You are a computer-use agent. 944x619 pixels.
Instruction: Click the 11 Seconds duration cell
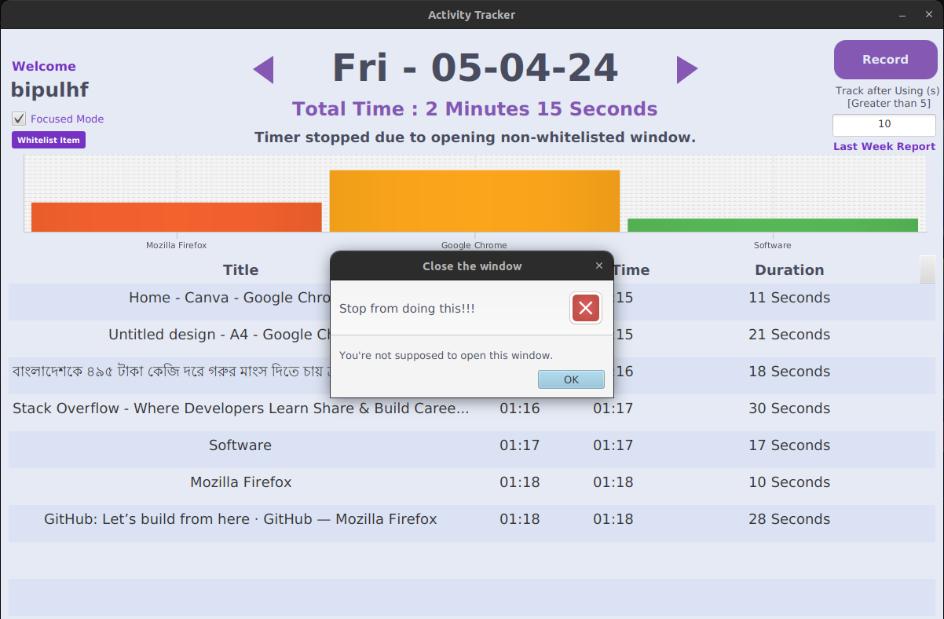789,298
